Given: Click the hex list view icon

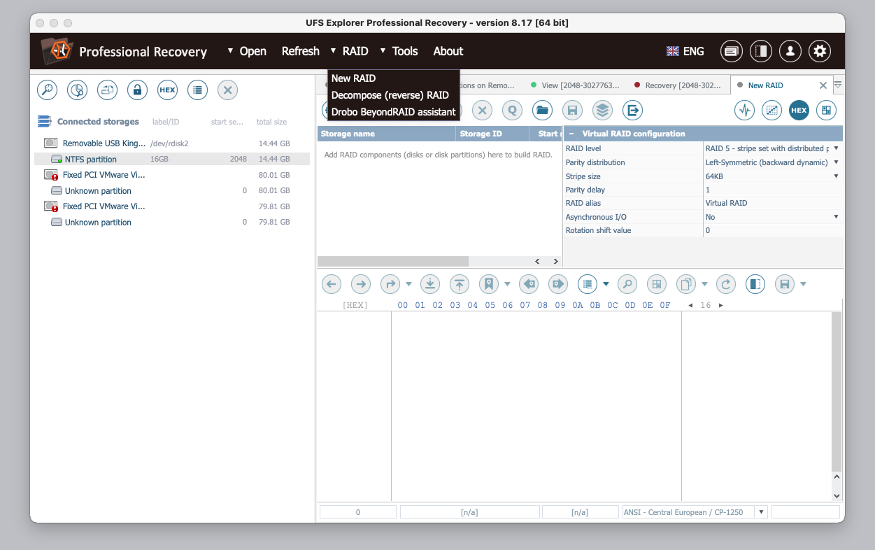Looking at the screenshot, I should [x=587, y=284].
